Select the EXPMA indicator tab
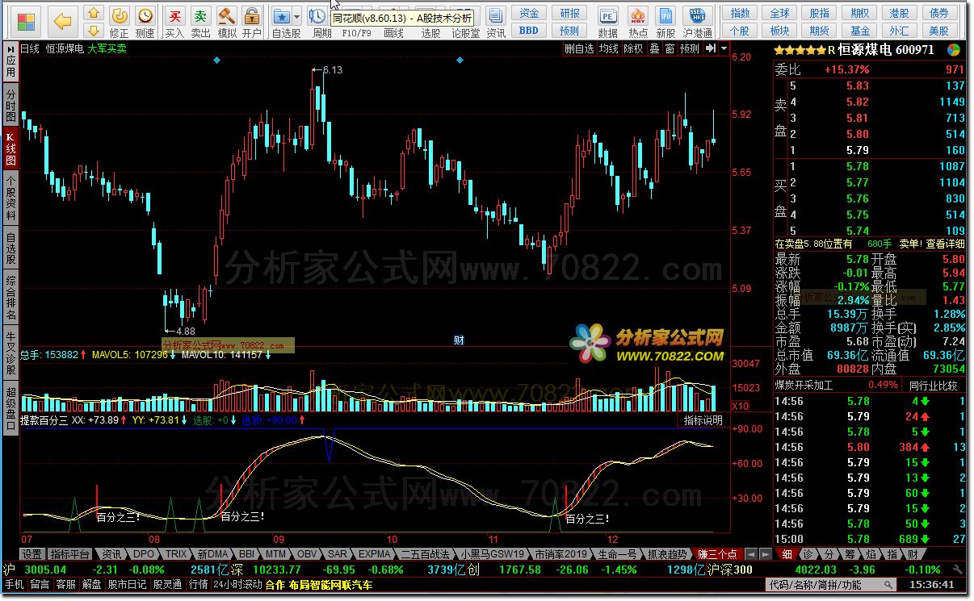Screen dimensions: 974x601 coord(375,554)
